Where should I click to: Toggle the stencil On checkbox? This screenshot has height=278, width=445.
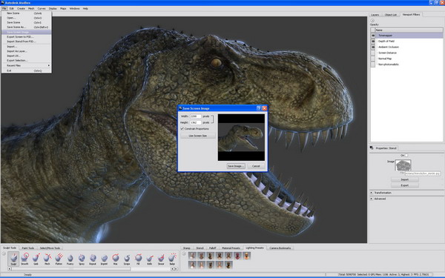pos(406,156)
